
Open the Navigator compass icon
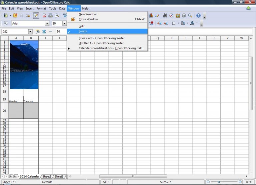[171, 16]
